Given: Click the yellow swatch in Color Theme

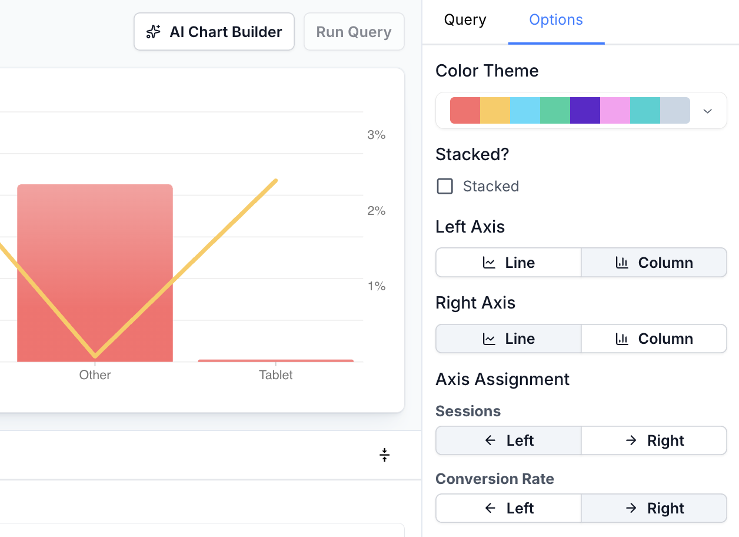Looking at the screenshot, I should coord(495,111).
